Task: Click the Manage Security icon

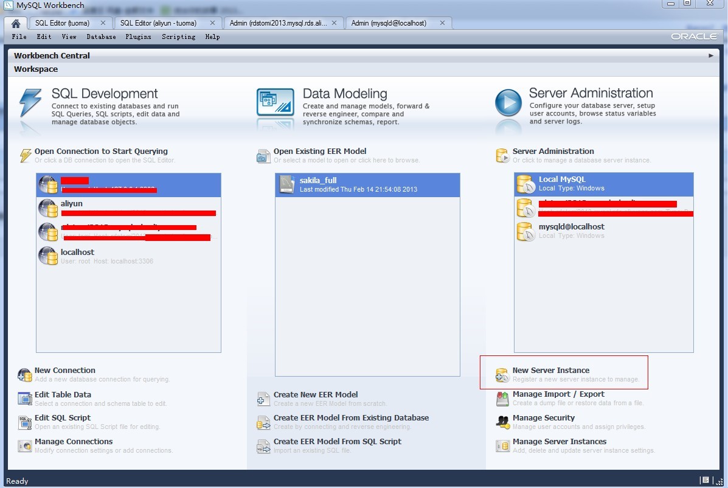Action: (x=502, y=422)
